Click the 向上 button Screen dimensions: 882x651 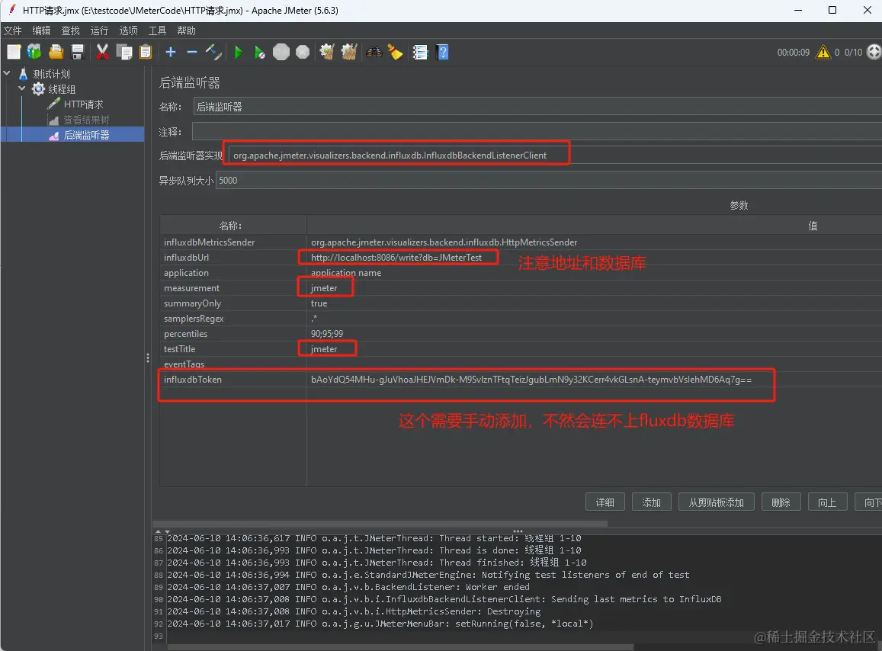click(827, 502)
